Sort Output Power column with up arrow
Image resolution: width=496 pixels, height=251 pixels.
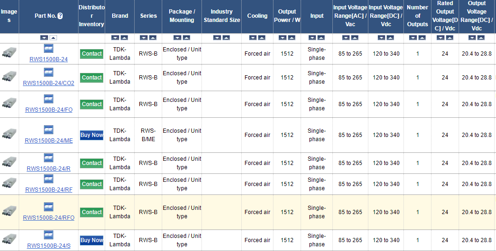coord(291,37)
